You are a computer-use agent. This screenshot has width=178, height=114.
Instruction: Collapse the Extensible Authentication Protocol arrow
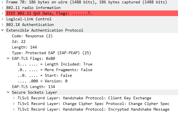[3, 30]
